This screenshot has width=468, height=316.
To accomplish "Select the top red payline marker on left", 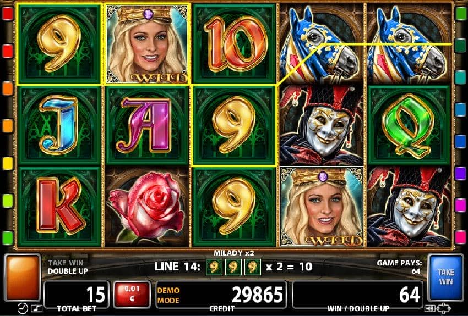I will [x=8, y=14].
